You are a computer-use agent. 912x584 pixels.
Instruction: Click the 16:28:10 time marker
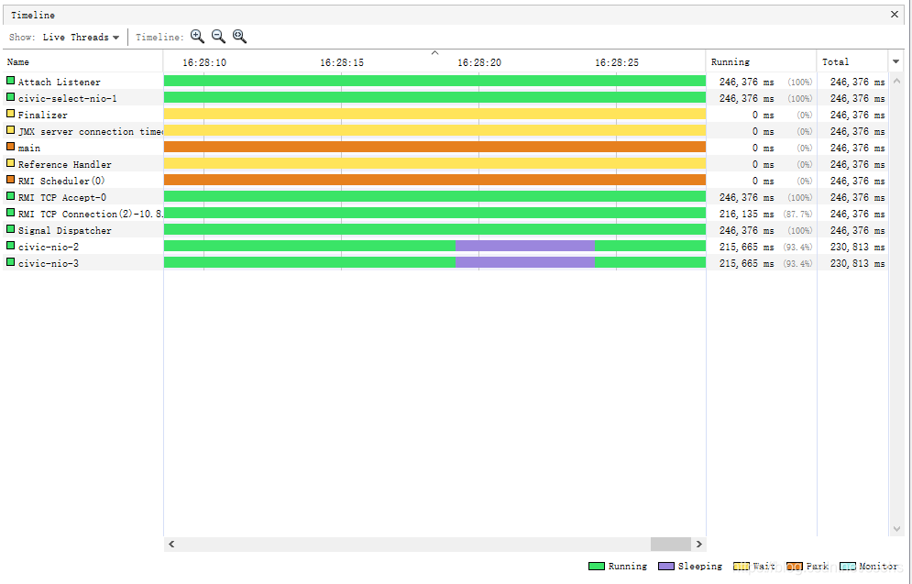(x=204, y=62)
